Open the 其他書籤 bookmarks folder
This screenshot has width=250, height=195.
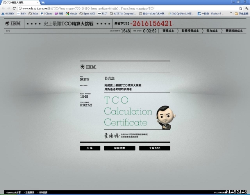(x=241, y=14)
